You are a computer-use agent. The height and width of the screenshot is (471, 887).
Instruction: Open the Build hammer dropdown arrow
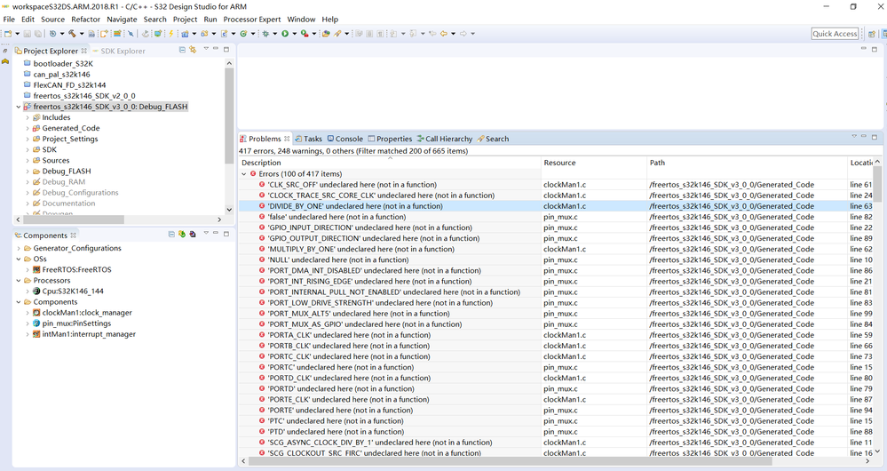click(82, 34)
